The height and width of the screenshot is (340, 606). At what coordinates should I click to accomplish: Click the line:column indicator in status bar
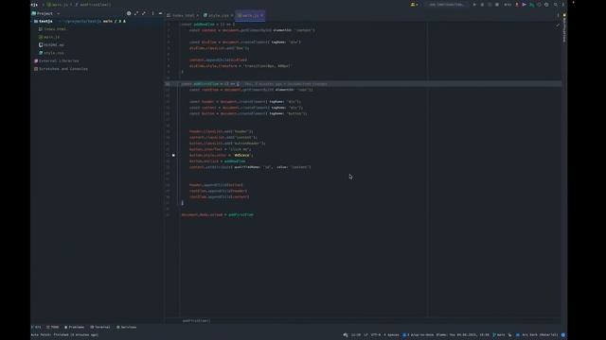(356, 334)
